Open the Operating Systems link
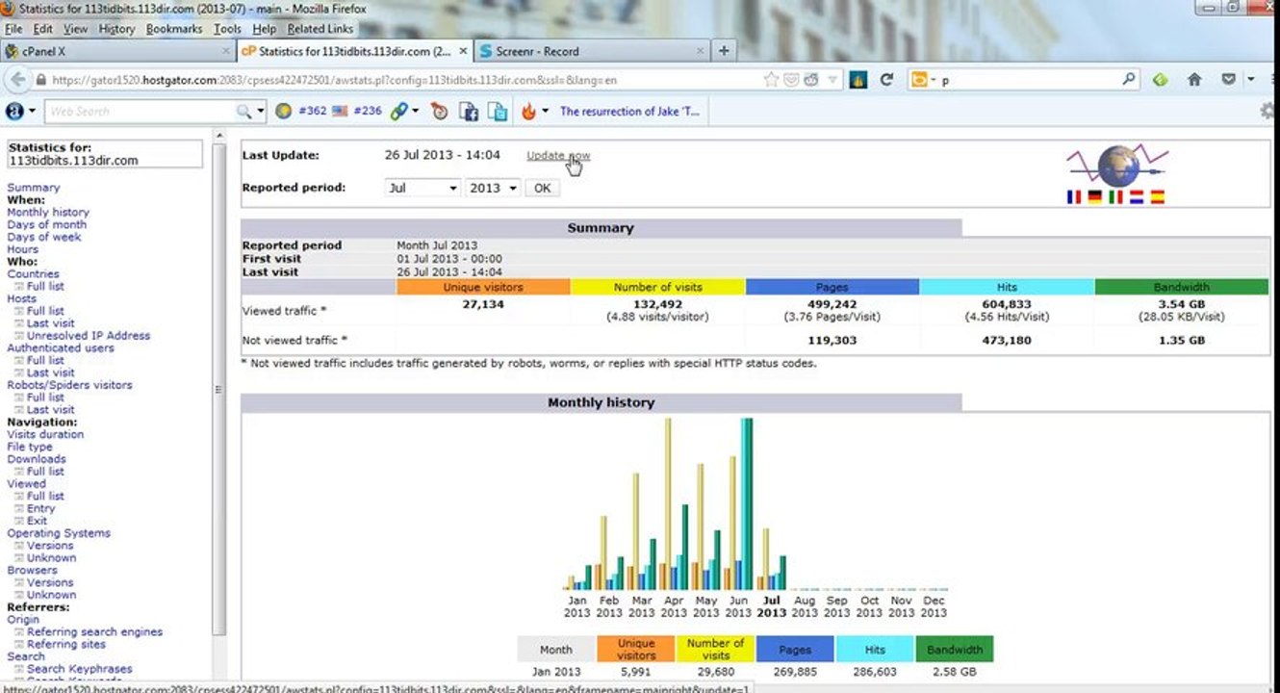Viewport: 1280px width, 693px height. 59,532
